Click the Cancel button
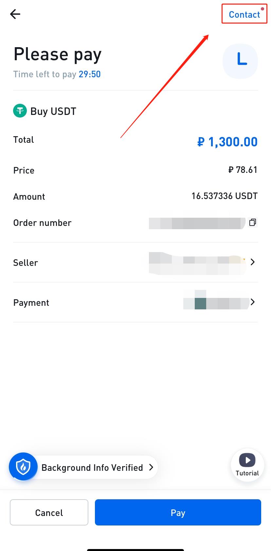This screenshot has height=551, width=271. (49, 512)
